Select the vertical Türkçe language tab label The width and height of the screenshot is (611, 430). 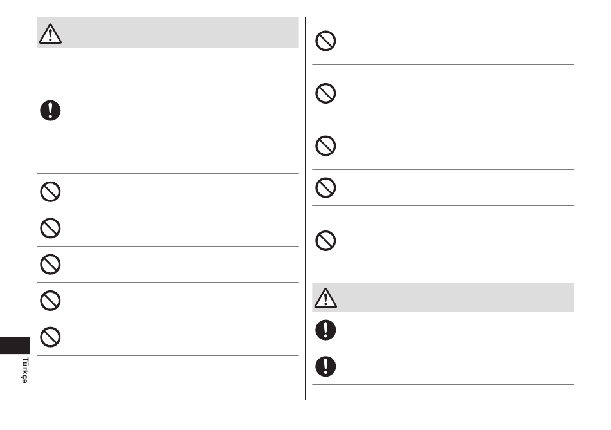click(25, 370)
